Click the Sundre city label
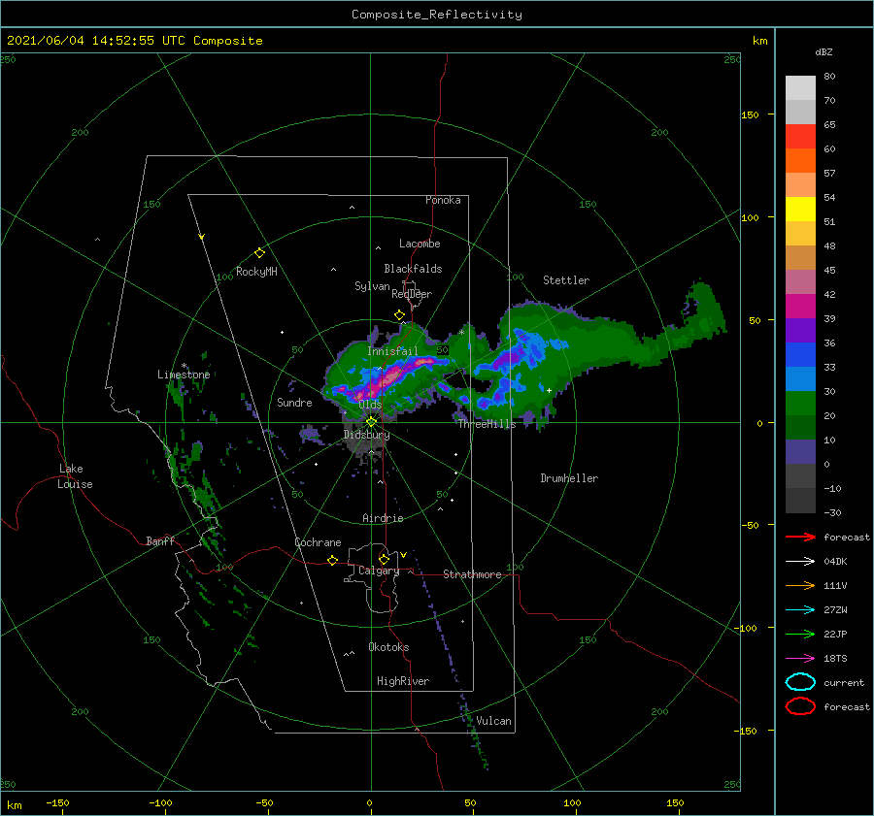This screenshot has width=874, height=816. (x=295, y=402)
